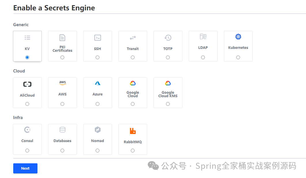Select the SSH radio button
Image resolution: width=306 pixels, height=178 pixels.
click(98, 57)
